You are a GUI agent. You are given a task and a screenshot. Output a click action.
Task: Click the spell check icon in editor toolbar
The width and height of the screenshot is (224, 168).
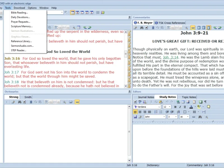tap(140, 102)
